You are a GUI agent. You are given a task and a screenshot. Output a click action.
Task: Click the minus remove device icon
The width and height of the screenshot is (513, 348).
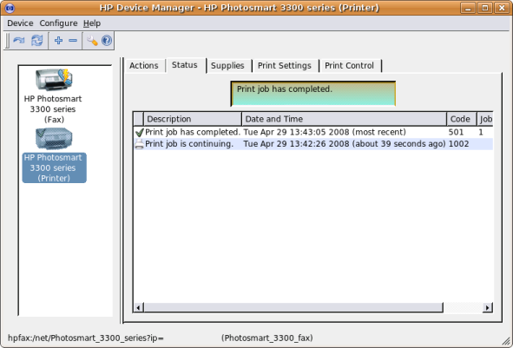point(73,41)
